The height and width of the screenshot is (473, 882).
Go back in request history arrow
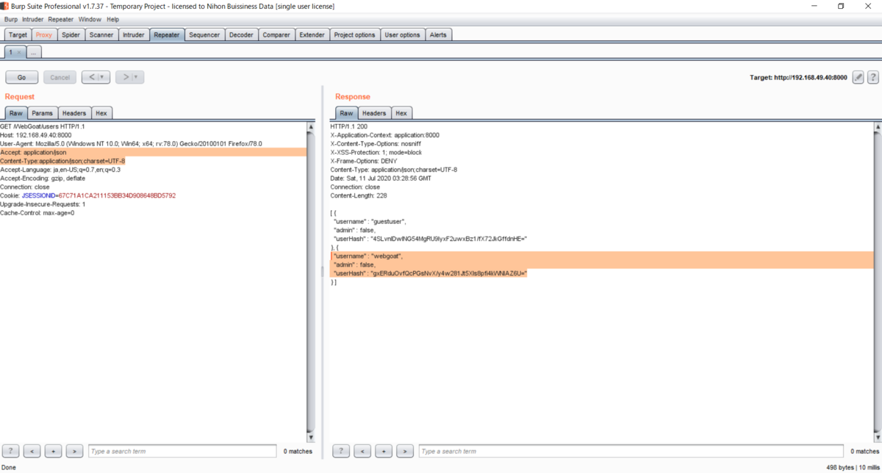point(90,77)
